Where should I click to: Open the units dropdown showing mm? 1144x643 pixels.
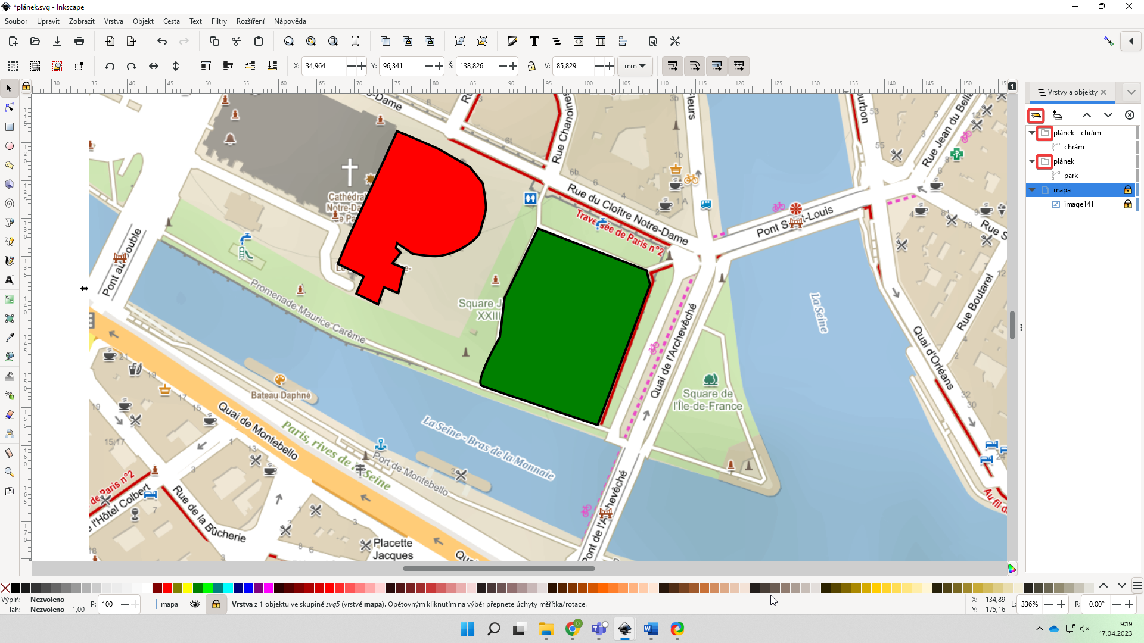(x=635, y=66)
